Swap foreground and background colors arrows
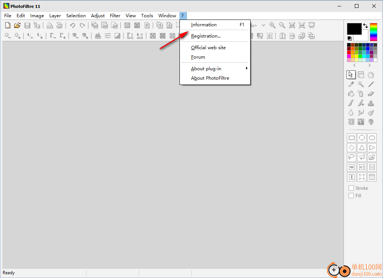This screenshot has height=278, width=383. point(365,26)
